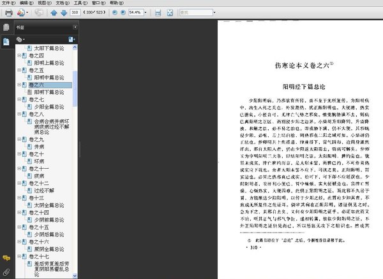Click the zoom out minus button
This screenshot has height=279, width=383.
(x=114, y=13)
